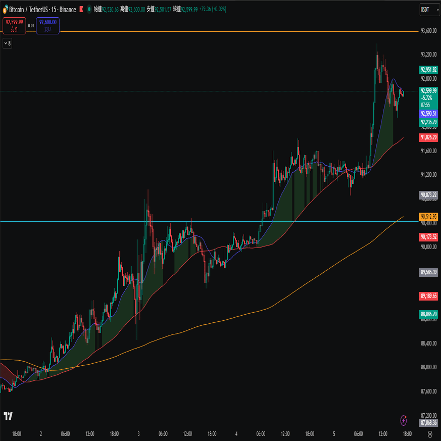Open chart settings via the hexagon gear icon

[x=430, y=434]
